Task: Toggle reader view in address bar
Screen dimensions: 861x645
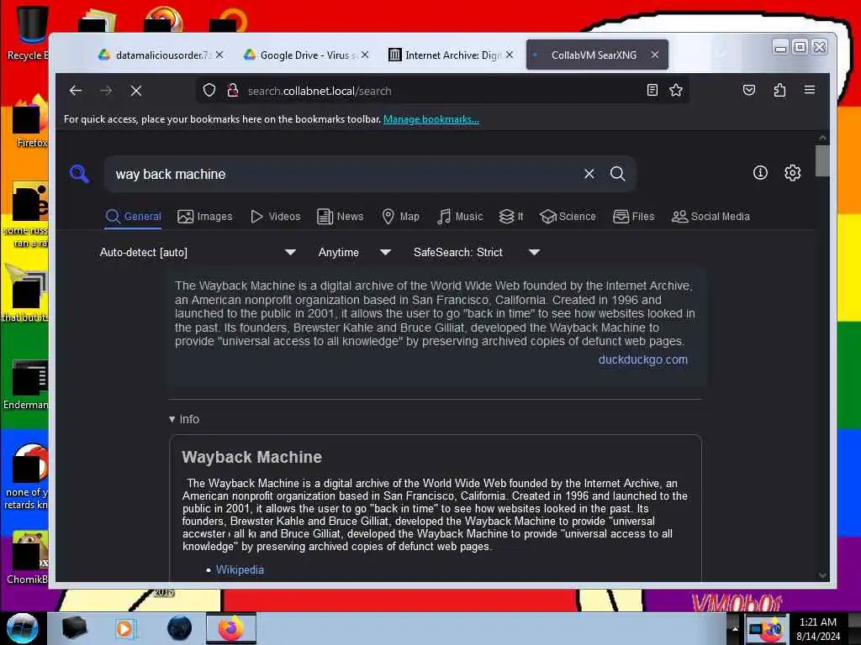Action: (x=652, y=90)
